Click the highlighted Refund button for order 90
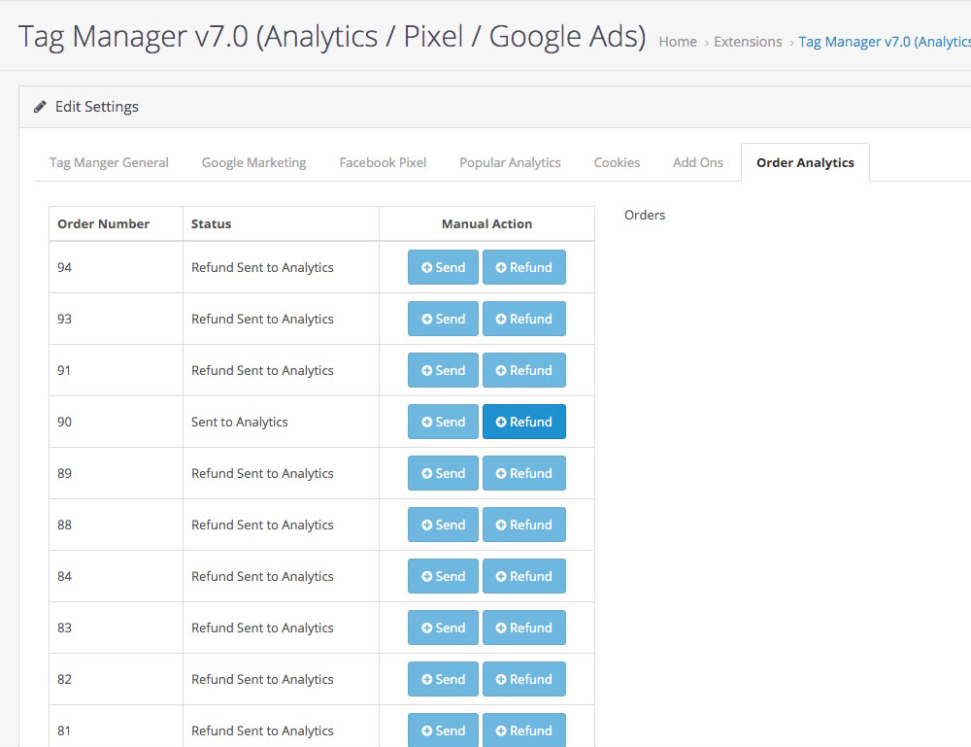971x747 pixels. pyautogui.click(x=524, y=422)
